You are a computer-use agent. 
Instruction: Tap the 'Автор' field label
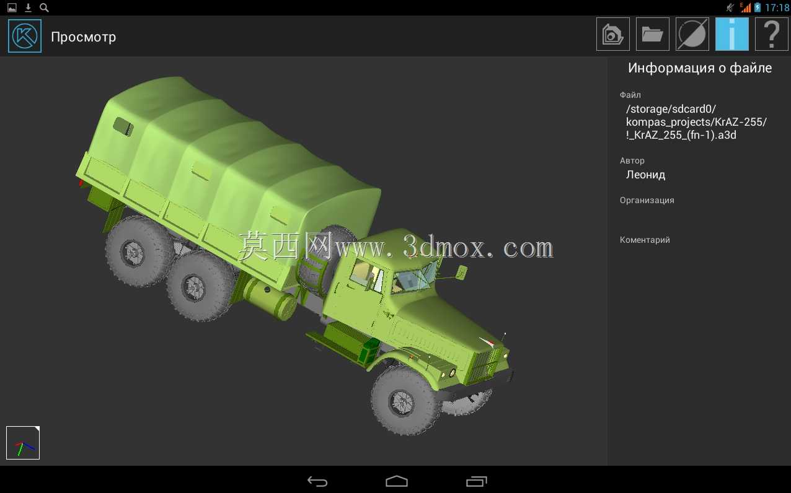[632, 161]
